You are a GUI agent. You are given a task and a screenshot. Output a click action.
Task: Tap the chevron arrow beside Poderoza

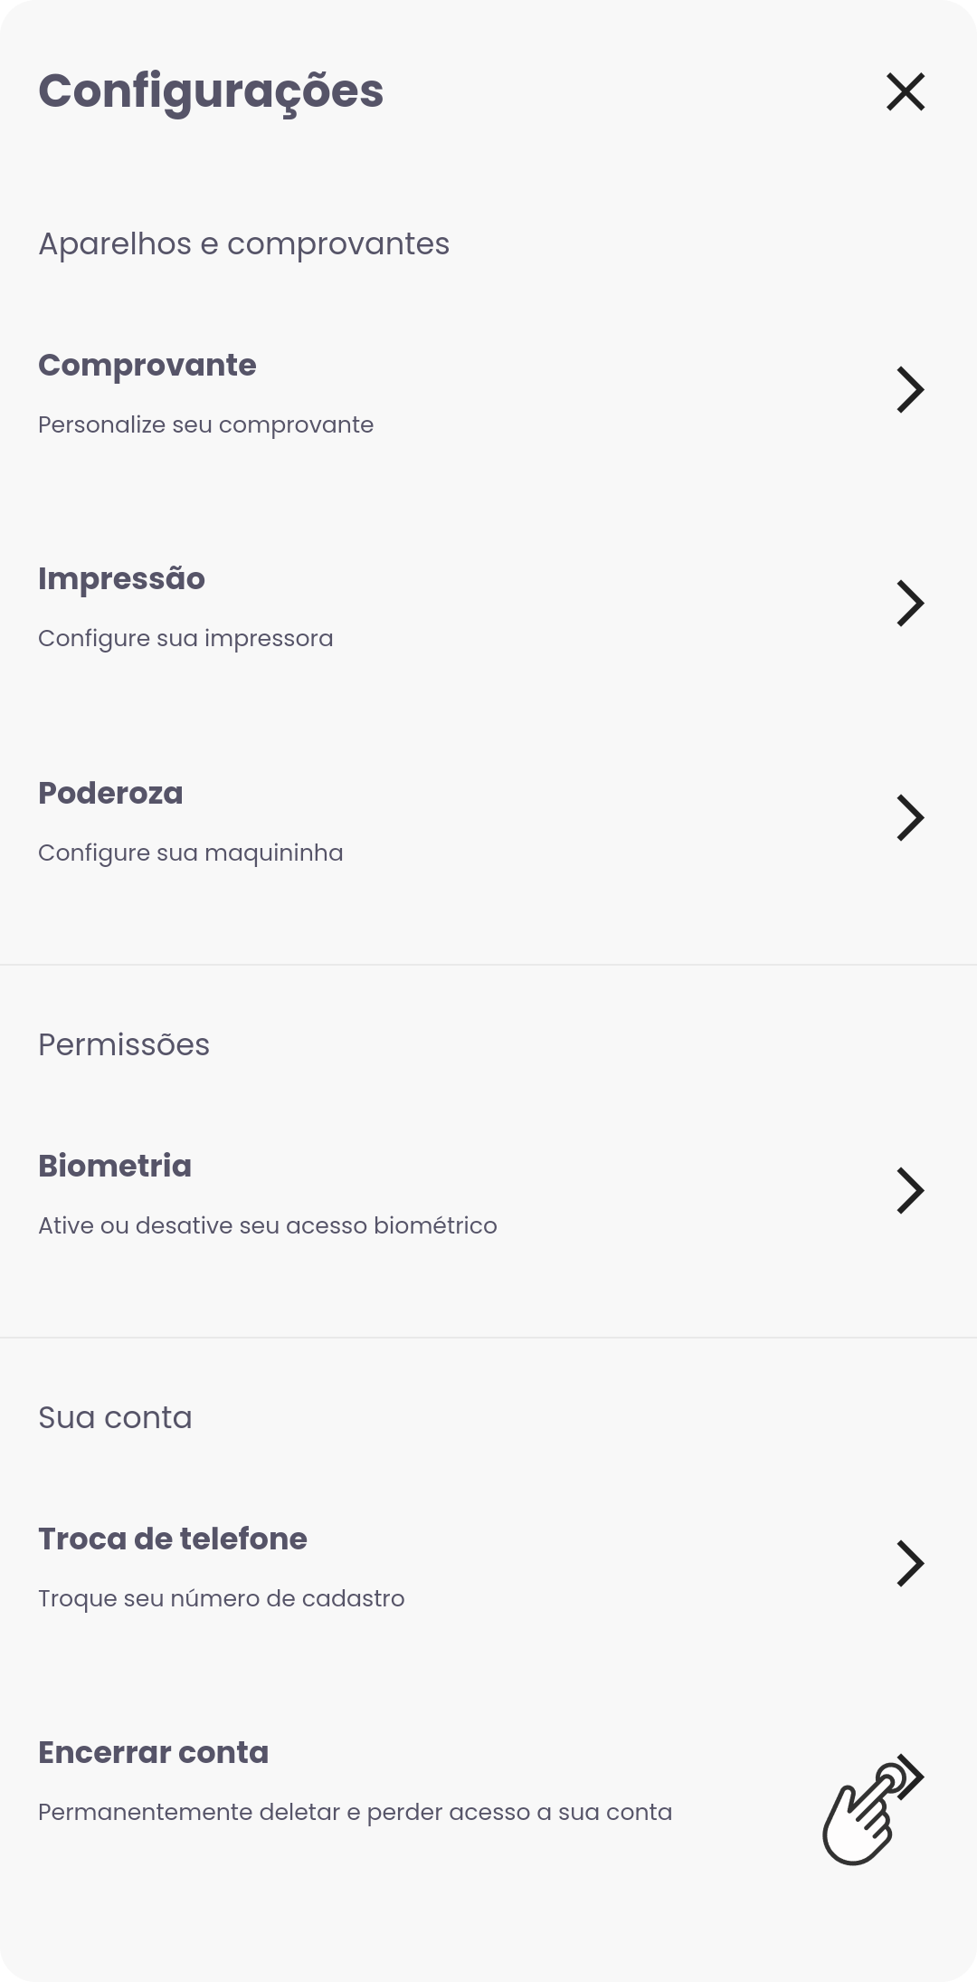tap(910, 818)
